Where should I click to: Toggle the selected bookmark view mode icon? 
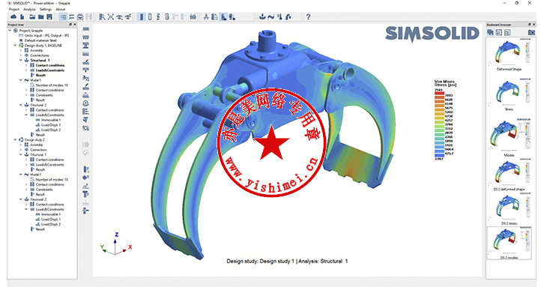[x=490, y=32]
